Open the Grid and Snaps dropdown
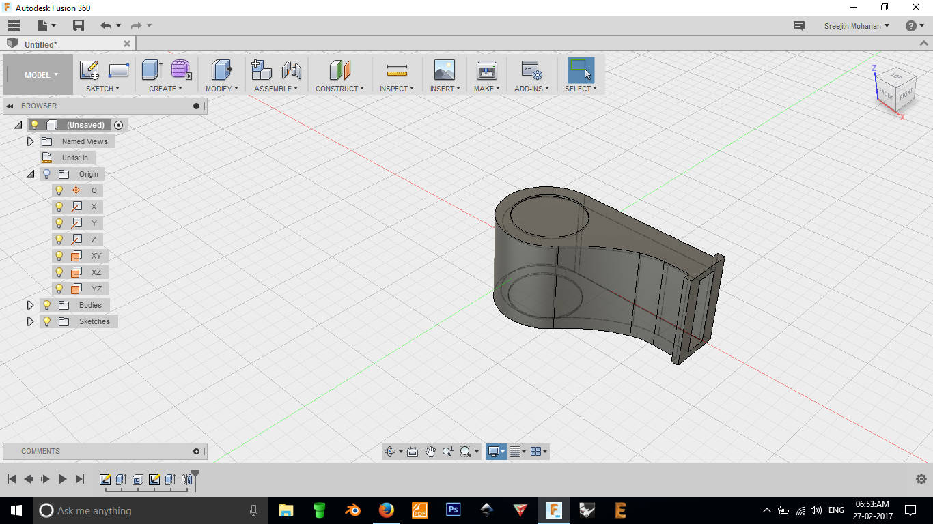The image size is (933, 524). pos(518,452)
